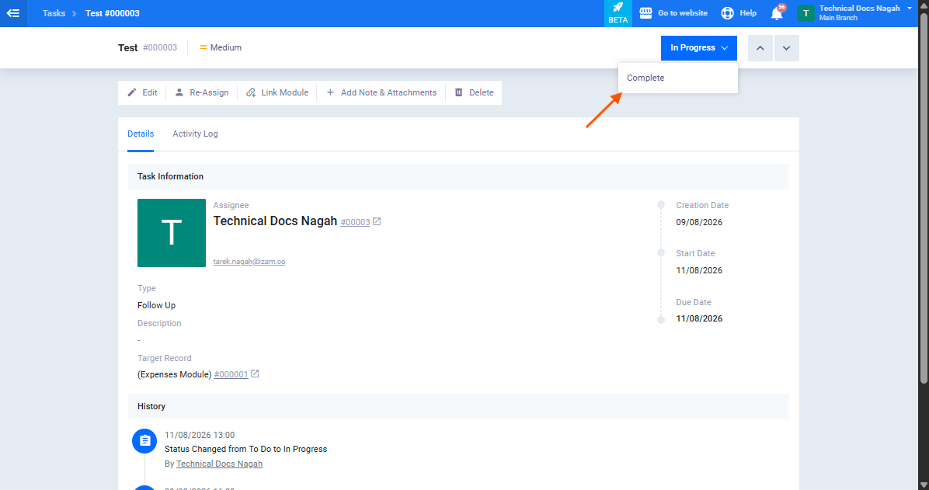Viewport: 929px width, 490px height.
Task: Open assignee #00003 link
Action: [355, 222]
